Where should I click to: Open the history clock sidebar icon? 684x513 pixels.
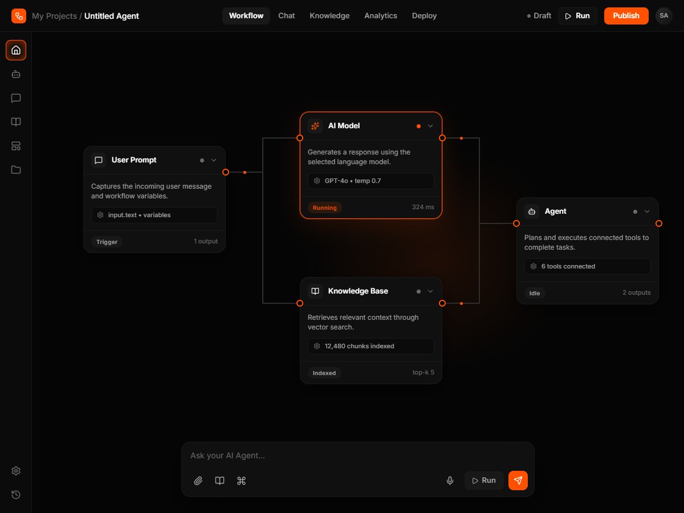[16, 495]
